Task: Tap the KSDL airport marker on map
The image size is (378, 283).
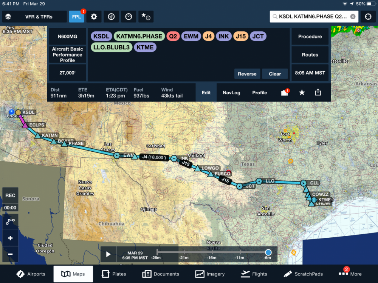Action: (18, 112)
